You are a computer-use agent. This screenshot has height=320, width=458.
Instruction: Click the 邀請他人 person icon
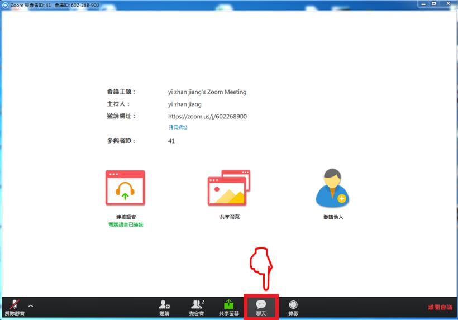click(332, 188)
